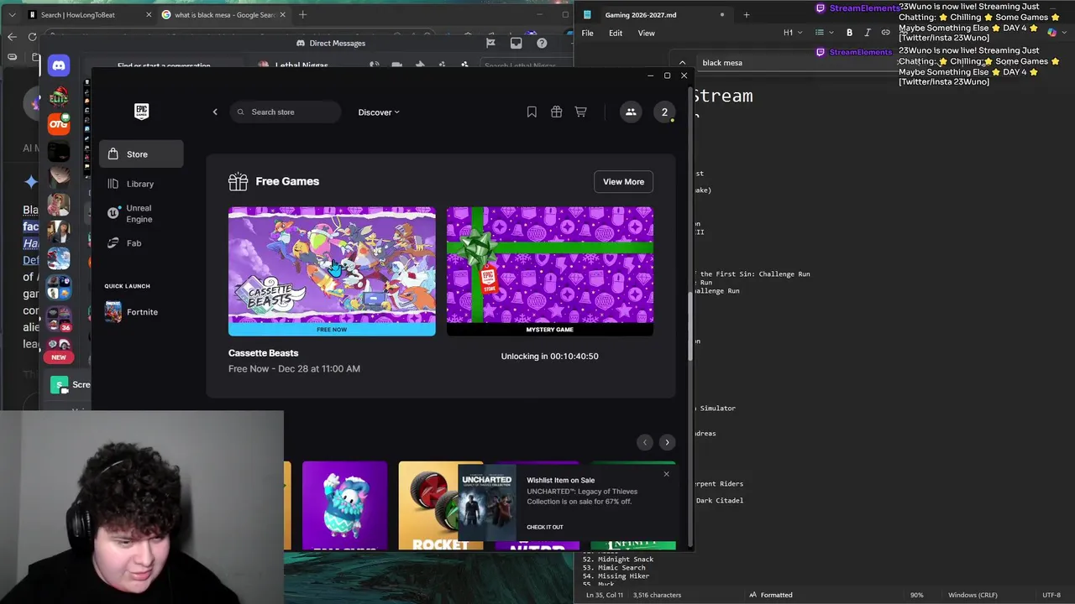Viewport: 1075px width, 604px height.
Task: Close the Google Search browser tab
Action: click(283, 14)
